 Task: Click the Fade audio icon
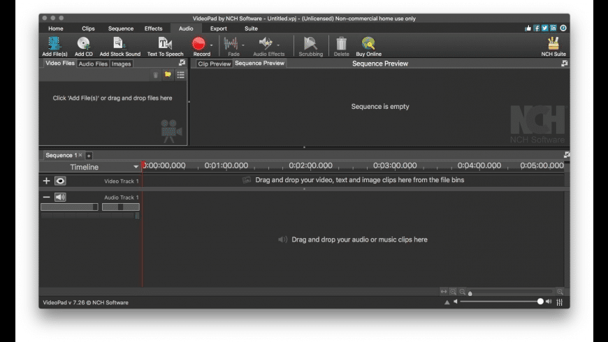231,43
